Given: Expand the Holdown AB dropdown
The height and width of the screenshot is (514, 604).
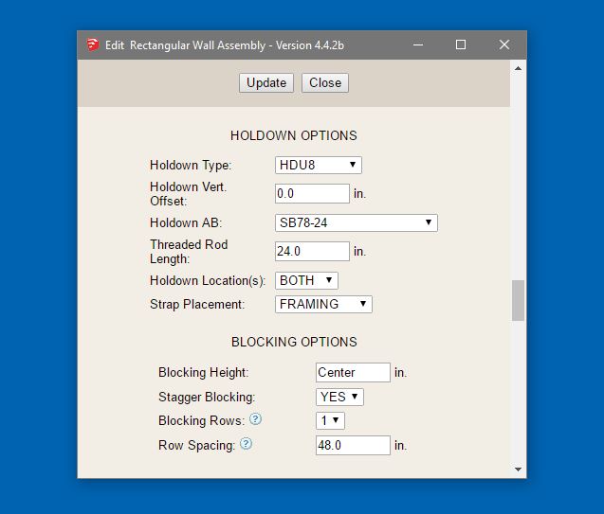Looking at the screenshot, I should point(356,222).
